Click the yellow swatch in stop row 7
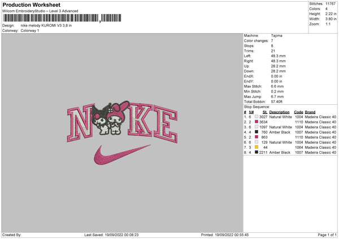 [257, 147]
